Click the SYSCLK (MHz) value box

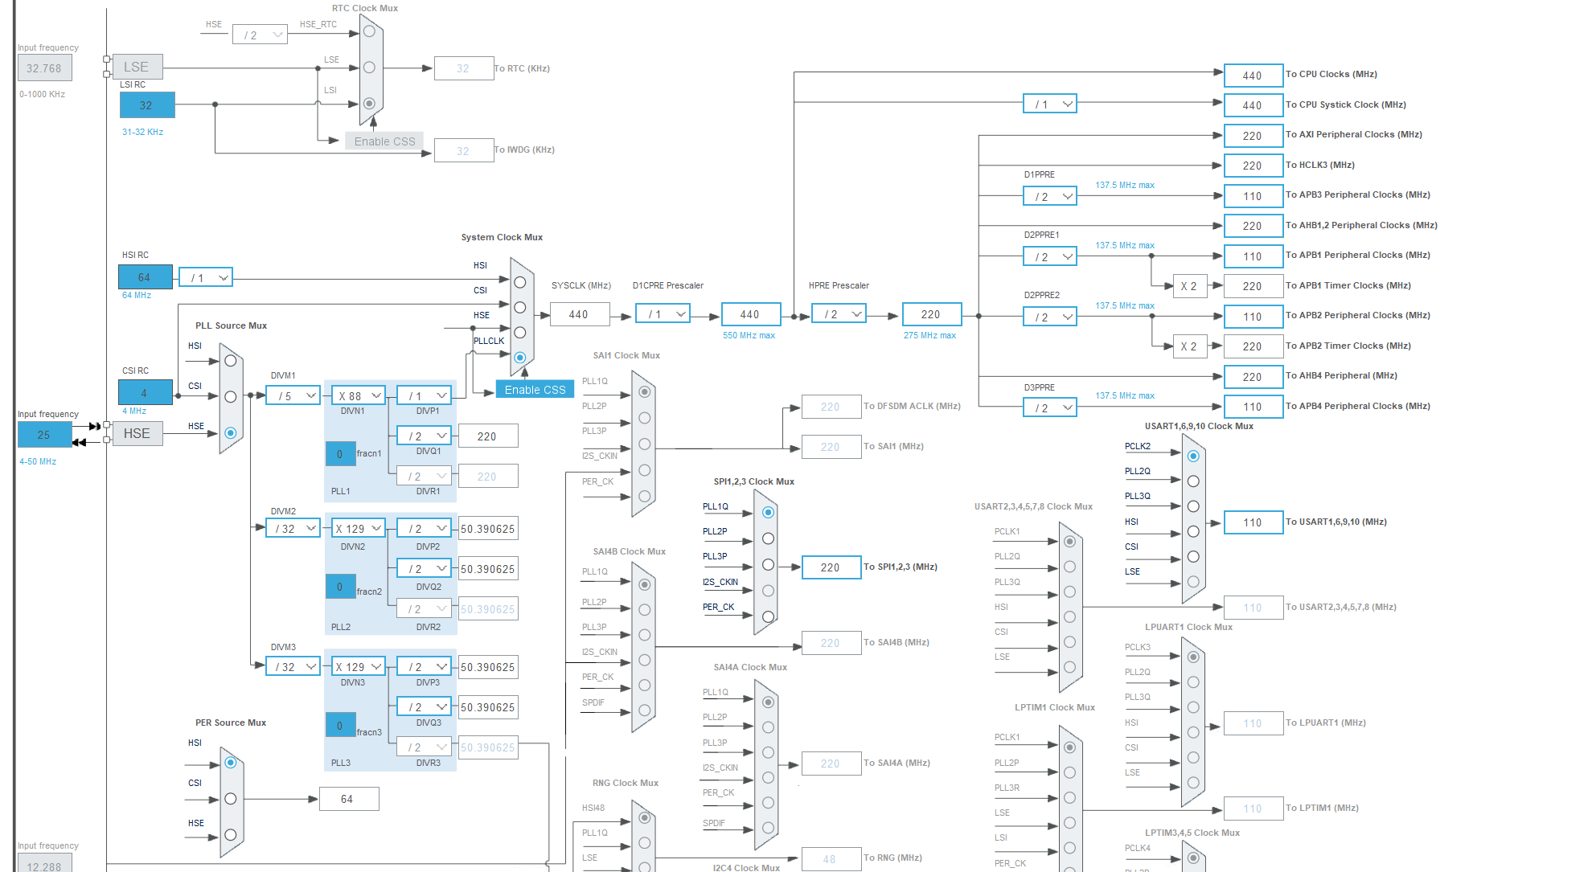[x=580, y=314]
